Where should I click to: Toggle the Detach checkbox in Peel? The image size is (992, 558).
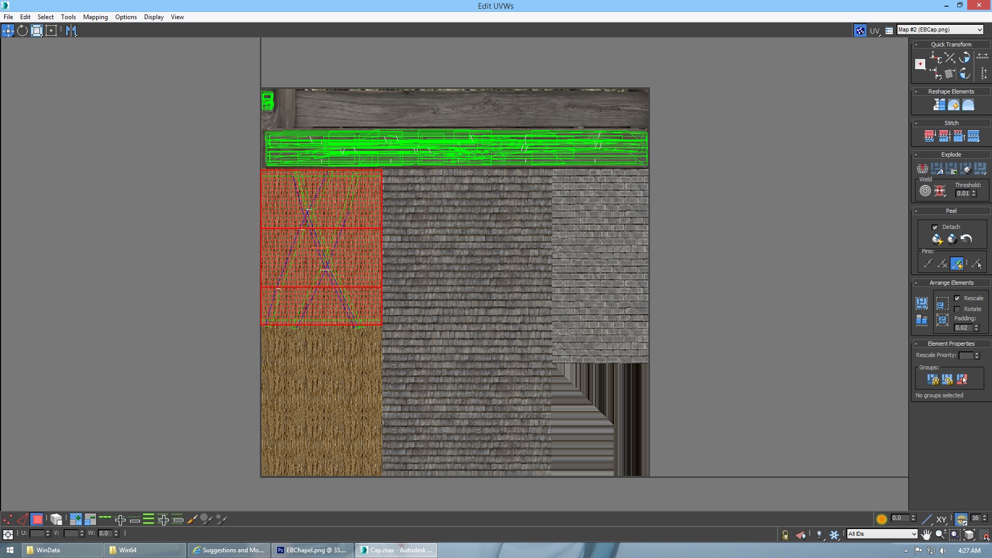point(935,227)
